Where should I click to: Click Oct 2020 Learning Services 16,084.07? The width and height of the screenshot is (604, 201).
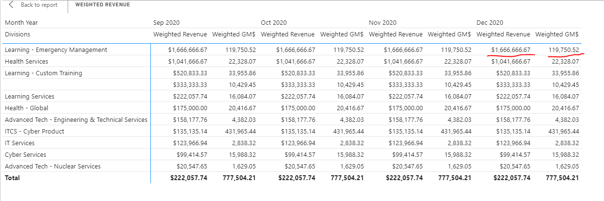click(350, 97)
